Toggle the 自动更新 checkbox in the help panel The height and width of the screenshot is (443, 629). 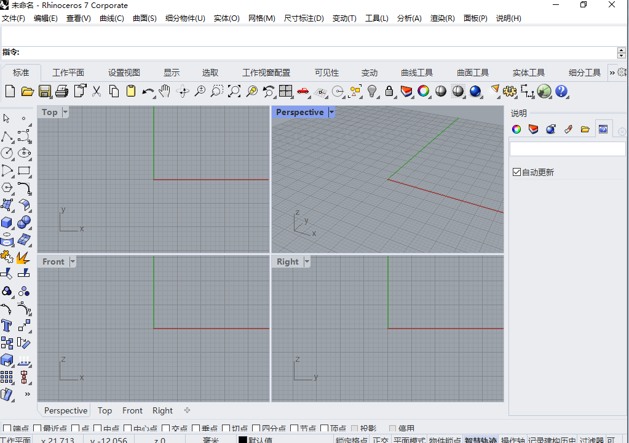(x=517, y=172)
